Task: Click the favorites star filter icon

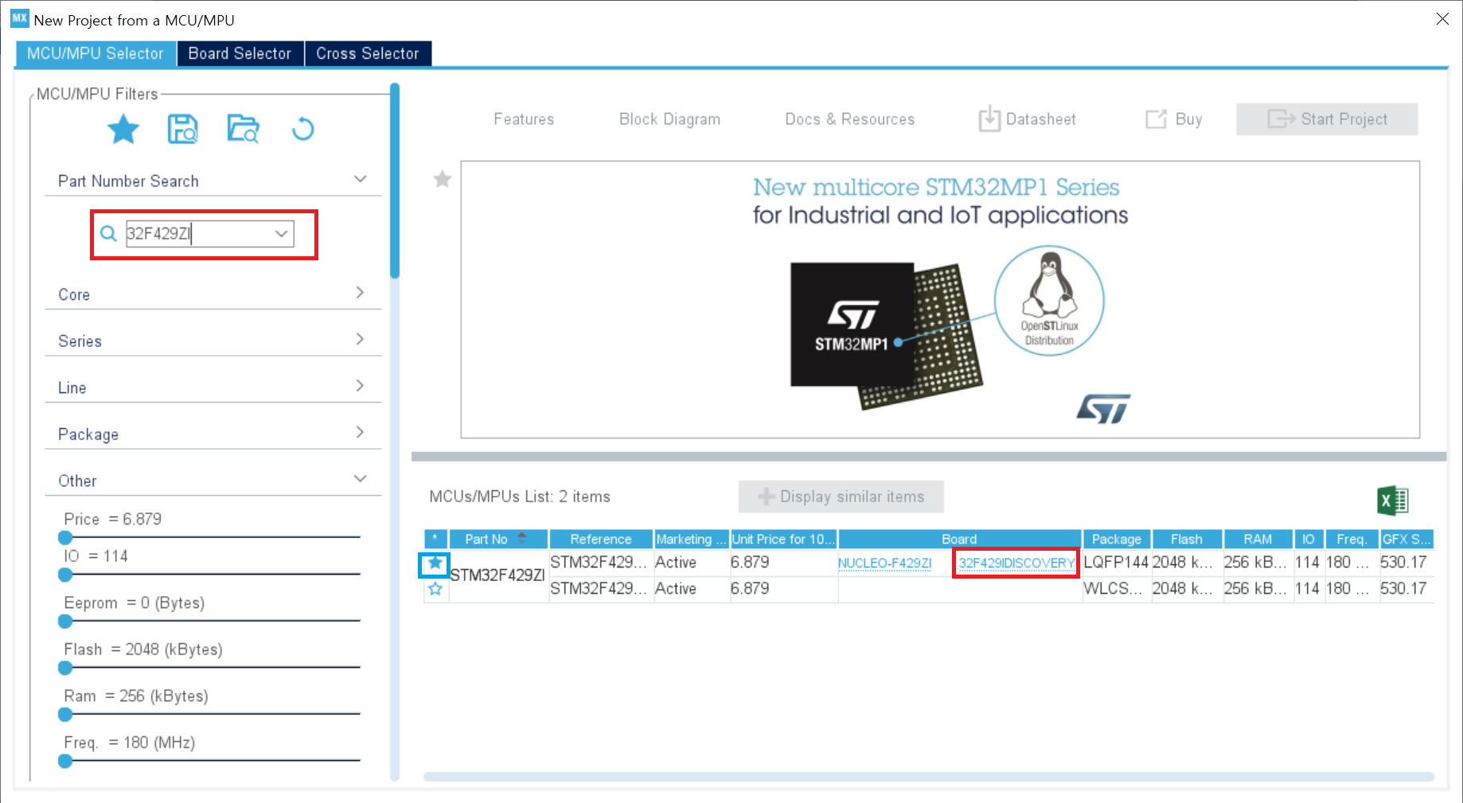Action: 123,129
